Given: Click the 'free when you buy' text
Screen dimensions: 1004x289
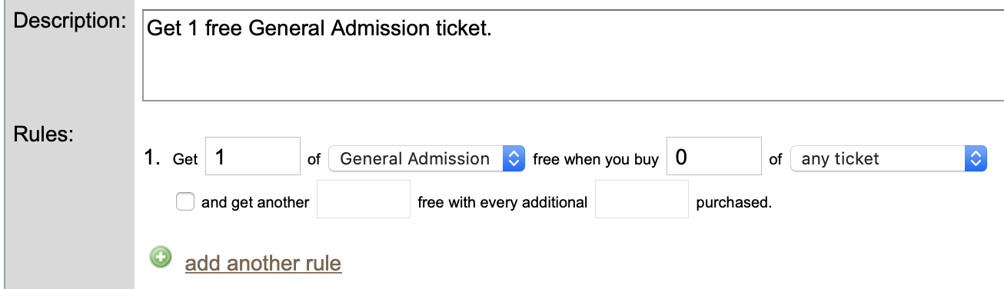Looking at the screenshot, I should click(x=596, y=159).
